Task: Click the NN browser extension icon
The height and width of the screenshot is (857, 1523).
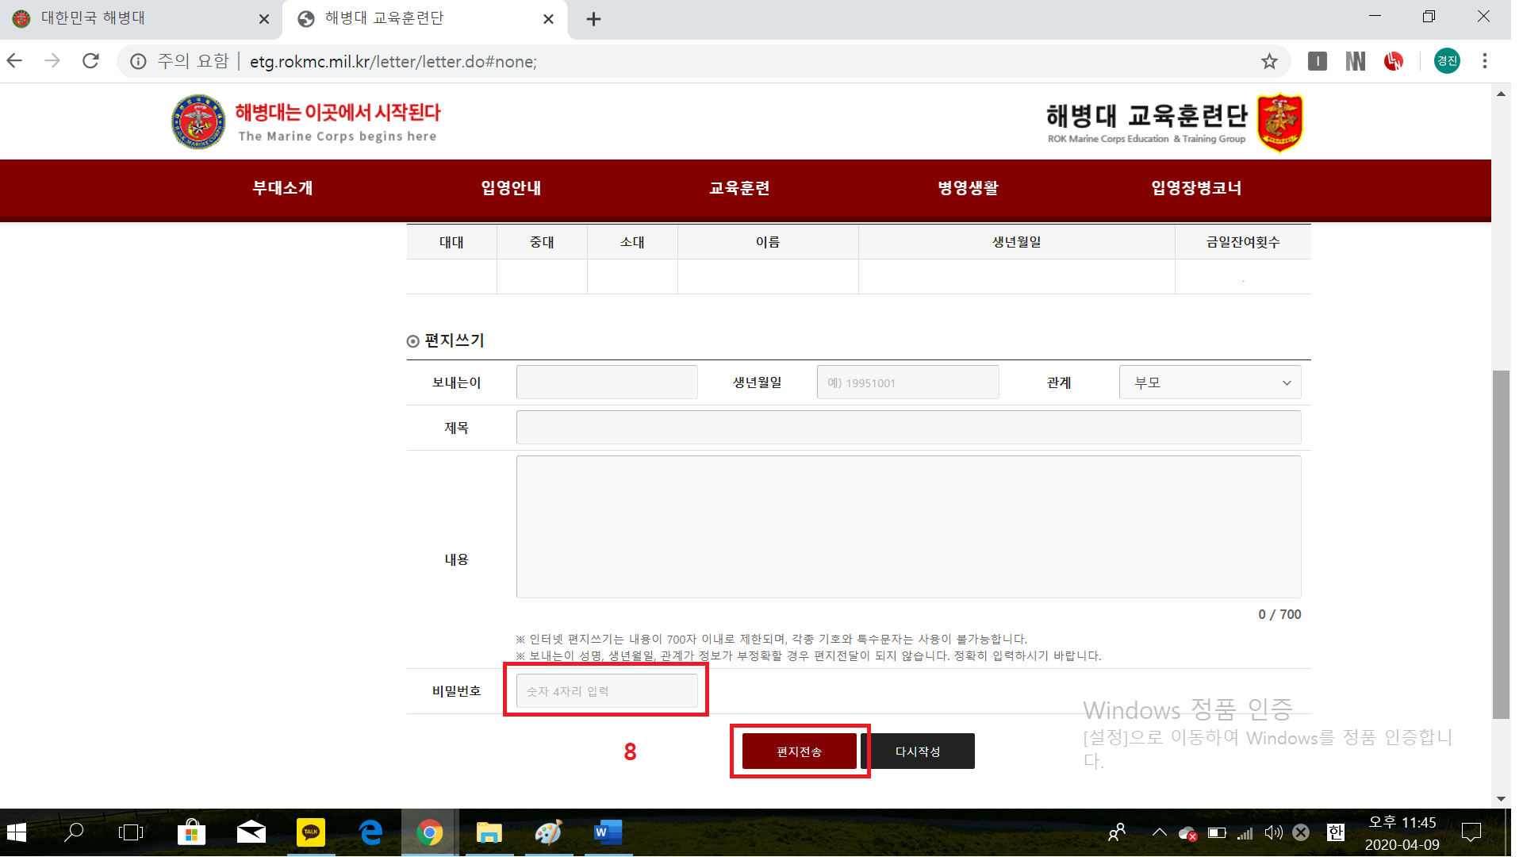Action: pyautogui.click(x=1355, y=61)
